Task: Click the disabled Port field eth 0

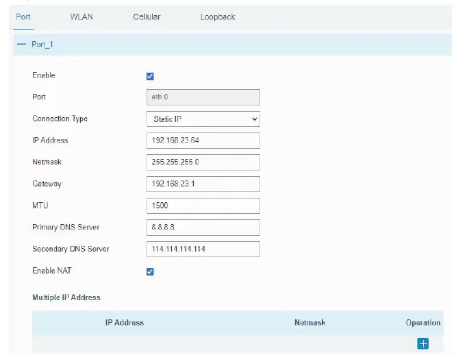Action: pos(203,97)
